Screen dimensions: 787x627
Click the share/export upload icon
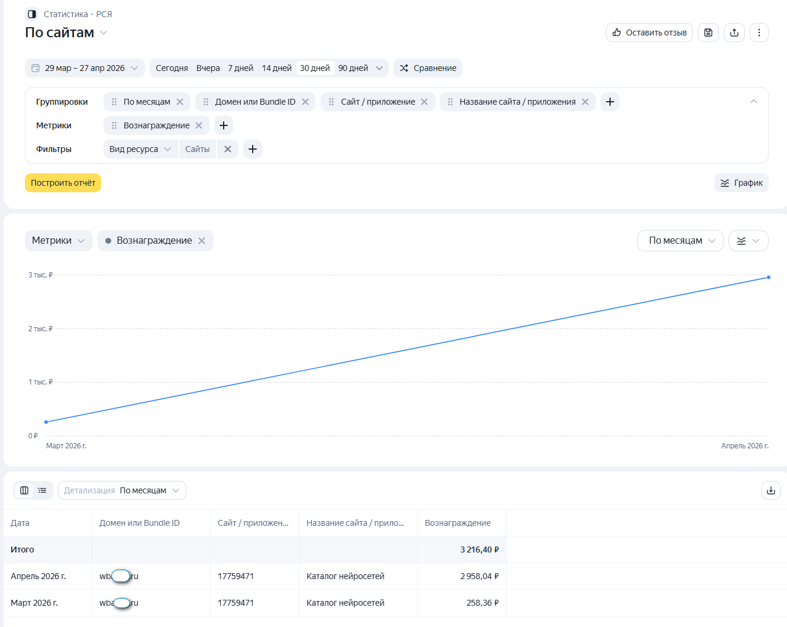[734, 33]
